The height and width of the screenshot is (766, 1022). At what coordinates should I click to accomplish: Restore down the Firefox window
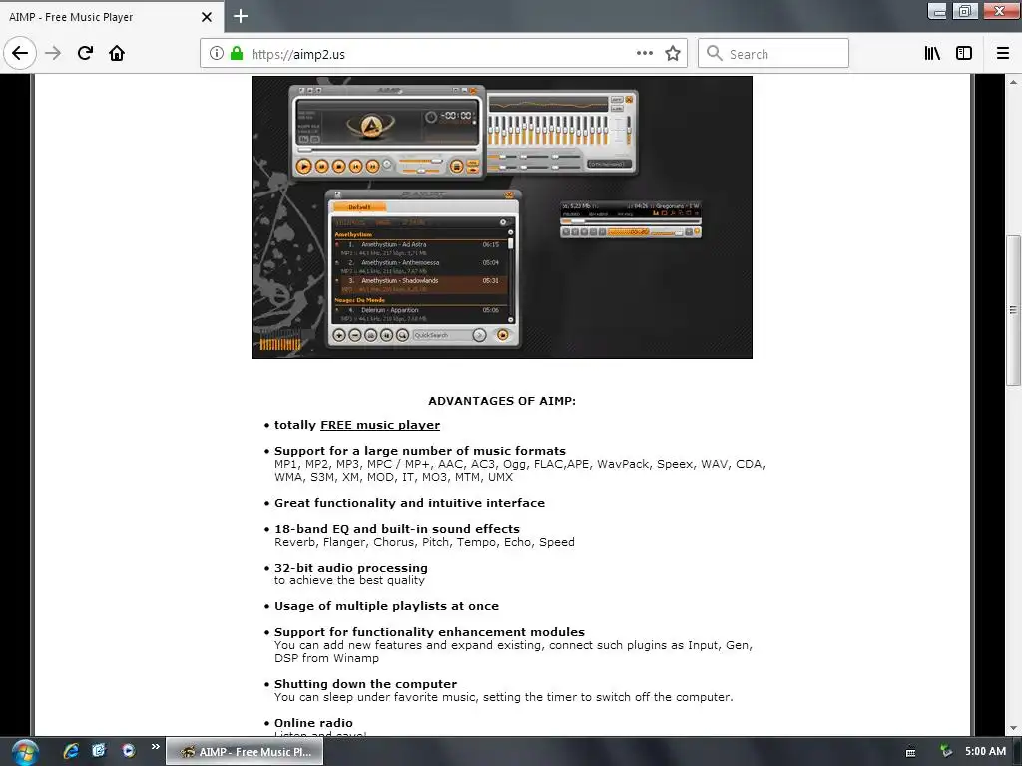[x=965, y=10]
